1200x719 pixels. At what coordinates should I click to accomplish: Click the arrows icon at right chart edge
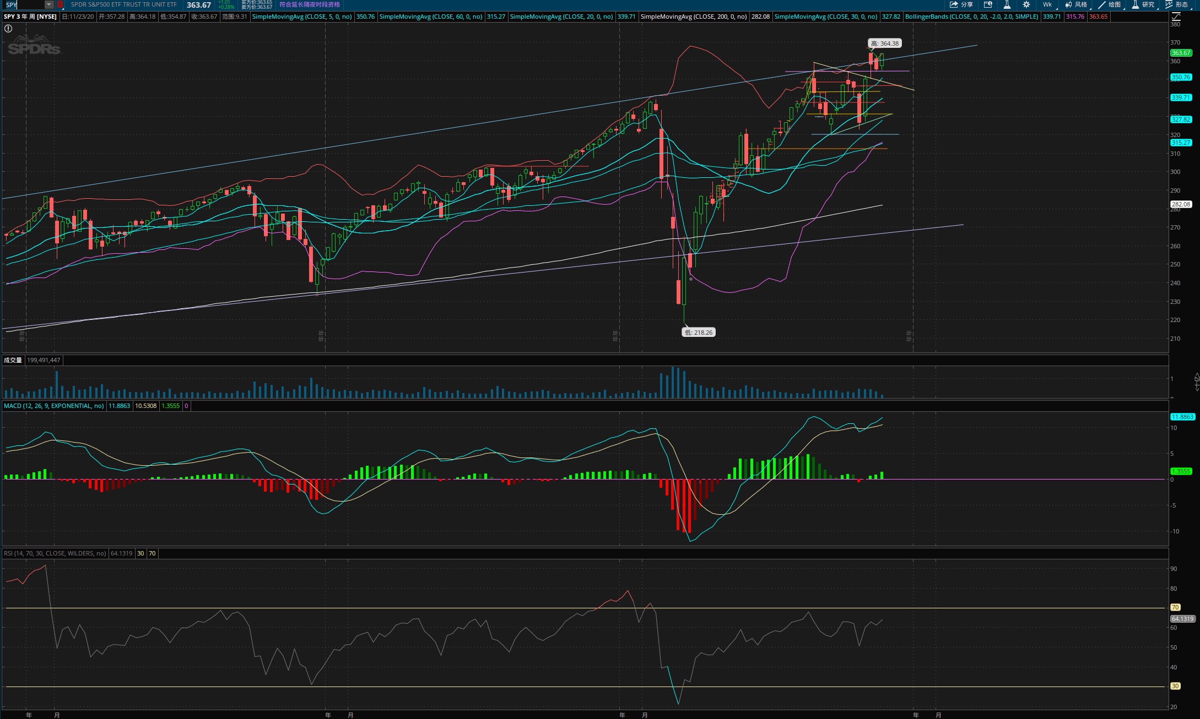1196,382
